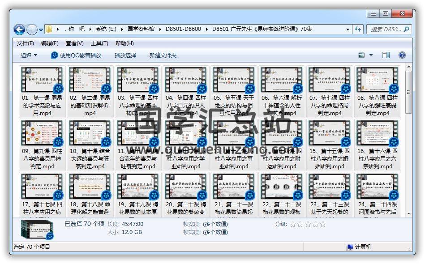Open the help question mark icon
The image size is (425, 264).
(x=402, y=55)
